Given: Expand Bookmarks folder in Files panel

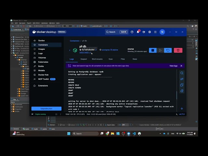Looking at the screenshot, I should 12,105.
